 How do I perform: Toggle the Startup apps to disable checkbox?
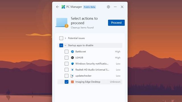[61, 45]
